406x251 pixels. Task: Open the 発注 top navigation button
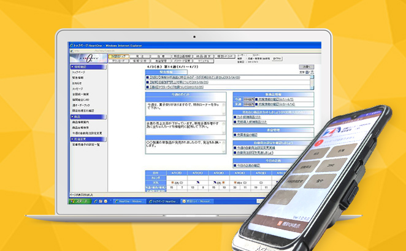(x=140, y=56)
